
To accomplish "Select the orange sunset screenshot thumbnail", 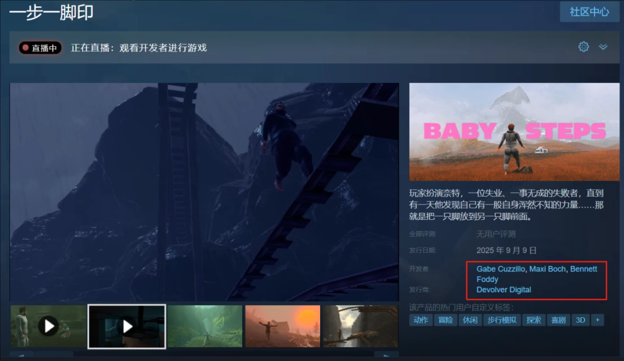I will coord(283,326).
